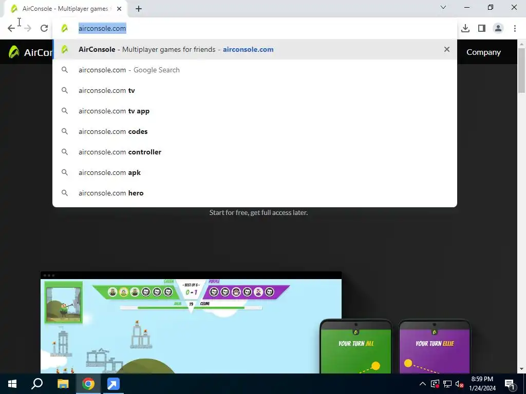Reload the page with the refresh icon
This screenshot has width=526, height=394.
click(x=44, y=28)
